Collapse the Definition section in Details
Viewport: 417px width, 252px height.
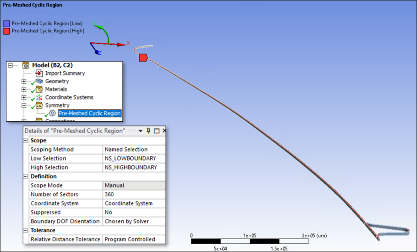pos(26,176)
